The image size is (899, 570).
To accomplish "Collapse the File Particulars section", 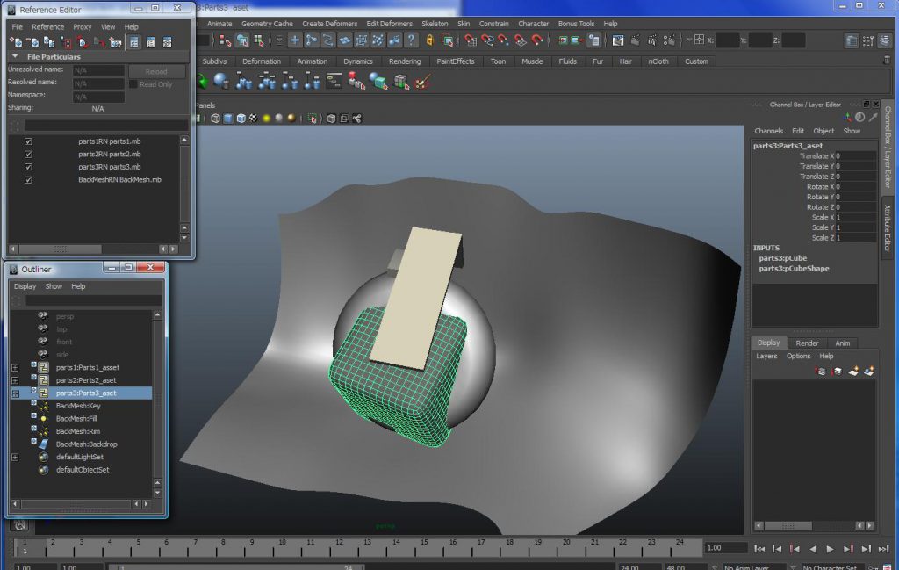I will pyautogui.click(x=15, y=57).
